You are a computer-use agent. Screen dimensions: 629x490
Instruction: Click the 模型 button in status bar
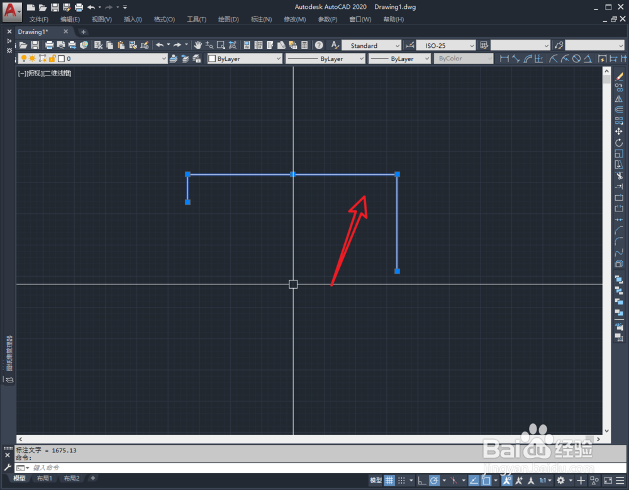376,481
